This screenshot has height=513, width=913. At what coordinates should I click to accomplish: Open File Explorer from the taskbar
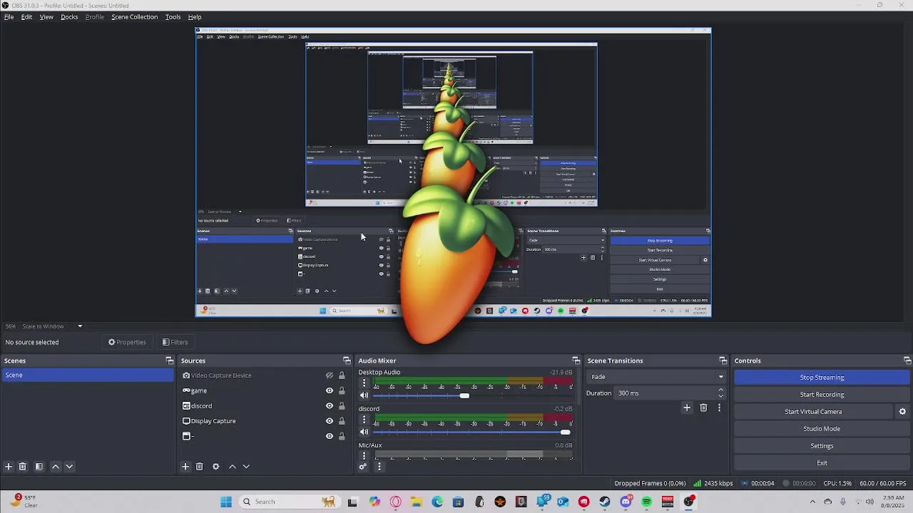coord(417,502)
